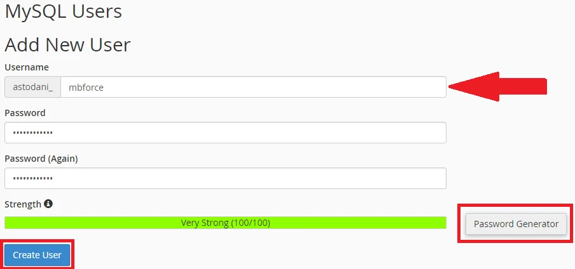Click the green password strength meter

point(95,223)
